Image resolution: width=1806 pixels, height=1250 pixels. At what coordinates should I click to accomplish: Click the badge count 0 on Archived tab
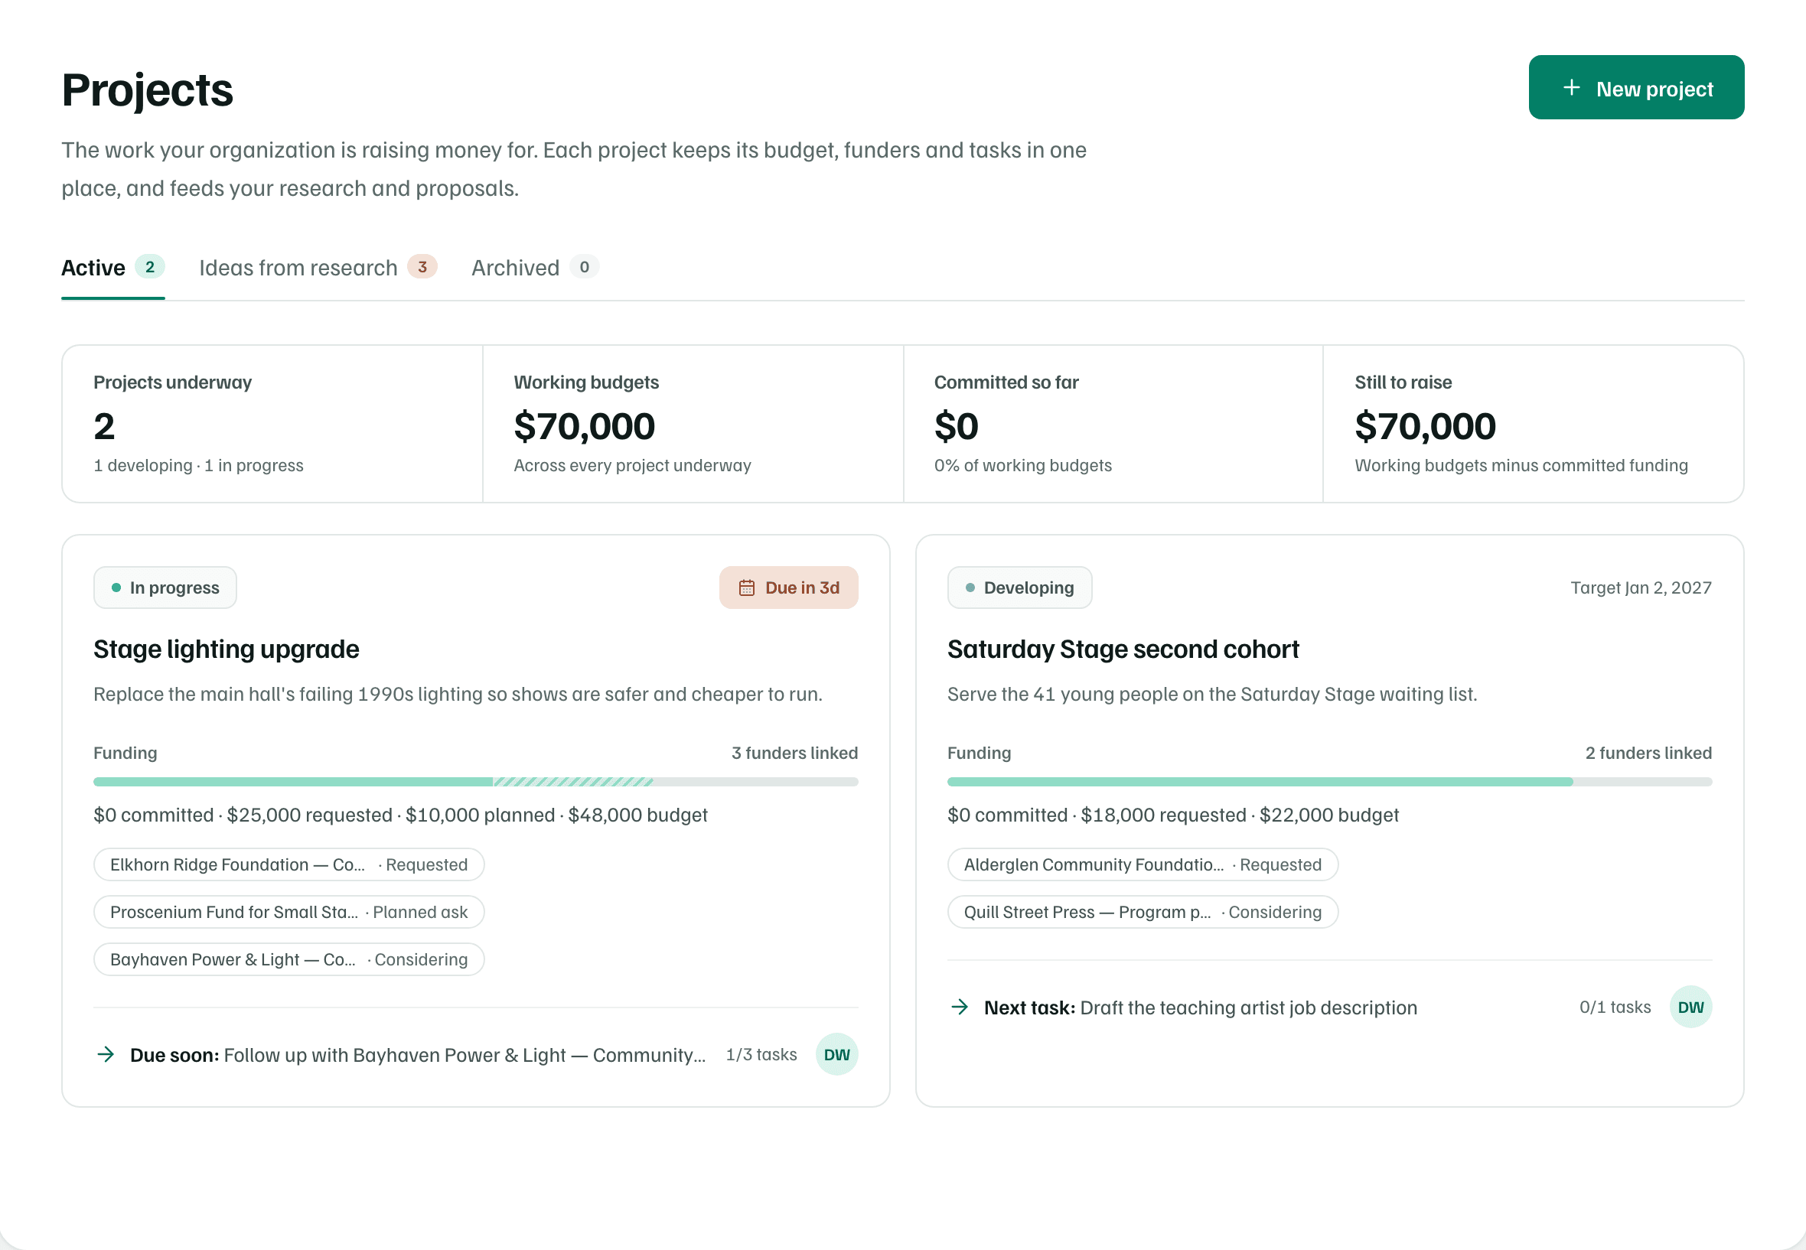(x=585, y=267)
